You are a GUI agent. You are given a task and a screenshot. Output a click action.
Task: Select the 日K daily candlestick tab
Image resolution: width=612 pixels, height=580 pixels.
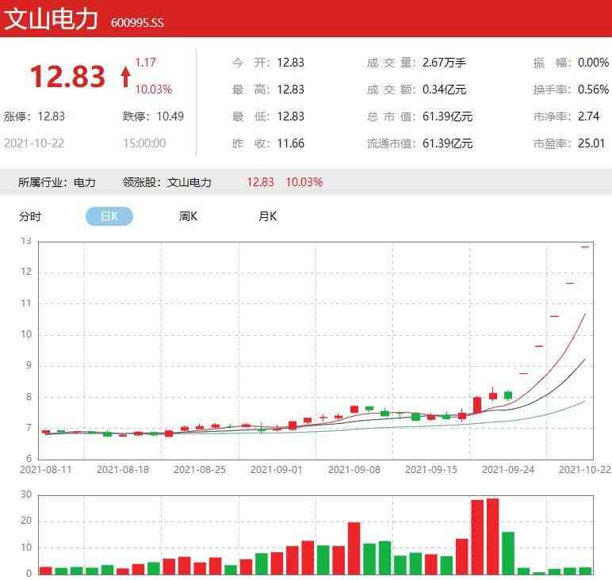109,216
